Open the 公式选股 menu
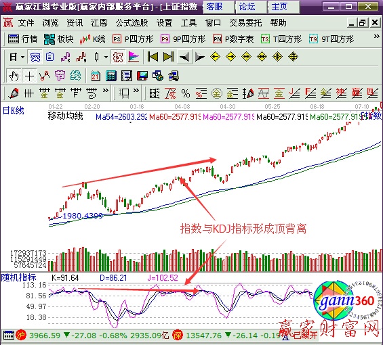Viewport: 383px width, 345px height. [x=132, y=23]
